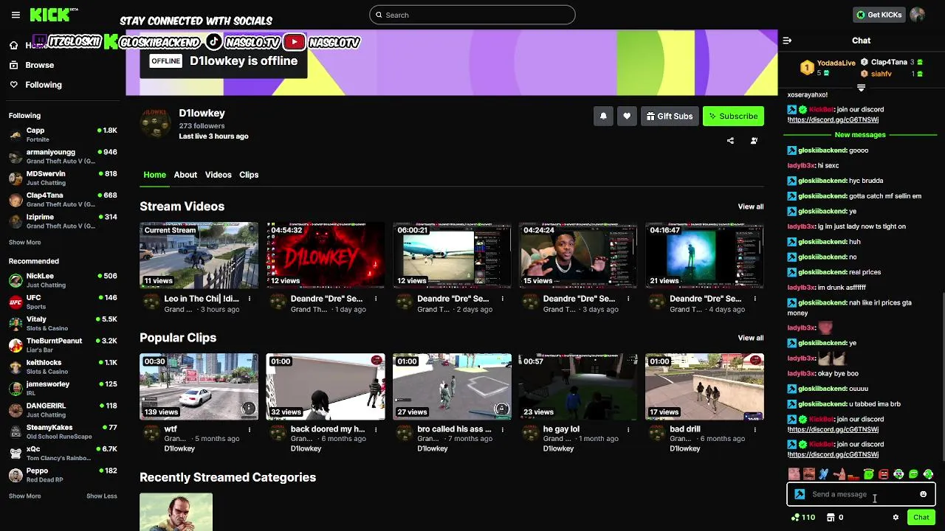
Task: Insert the blue praying hands emote
Action: [x=824, y=474]
